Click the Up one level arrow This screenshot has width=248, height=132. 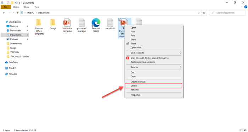(17, 13)
